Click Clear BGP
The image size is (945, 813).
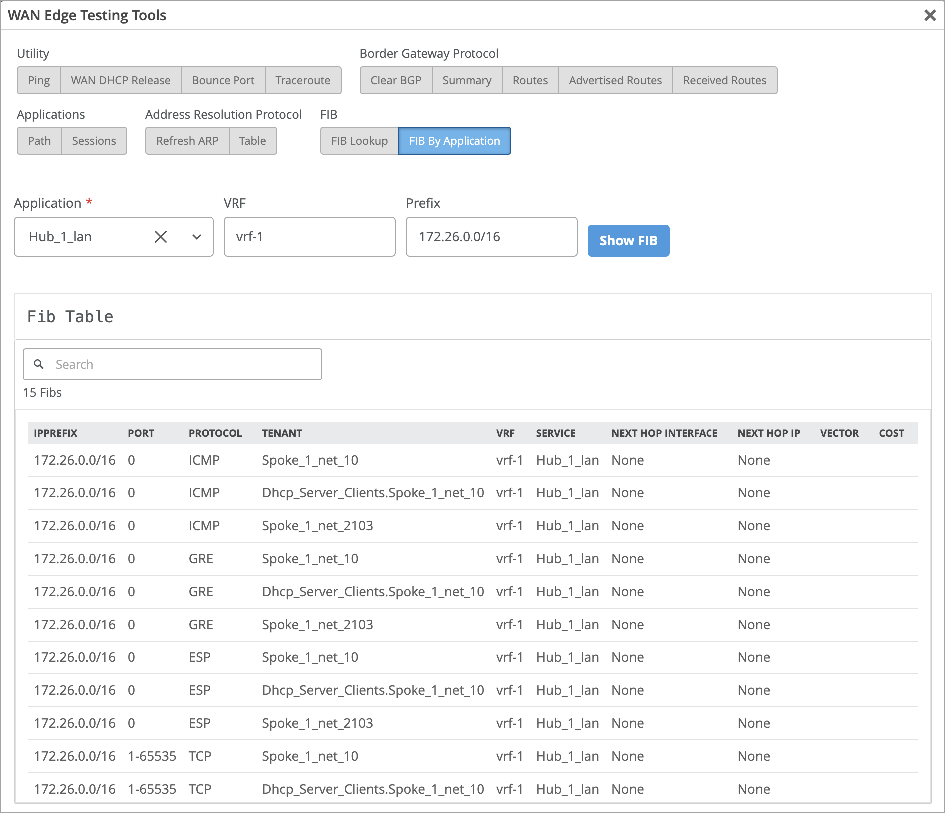(395, 80)
